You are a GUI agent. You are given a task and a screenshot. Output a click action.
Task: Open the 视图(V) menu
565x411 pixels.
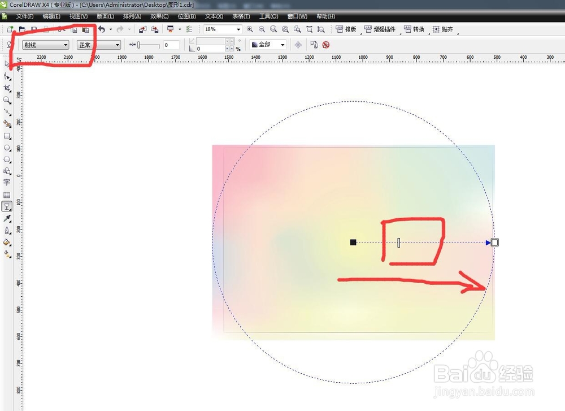79,16
